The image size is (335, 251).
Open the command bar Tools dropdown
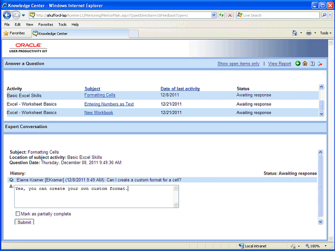pyautogui.click(x=326, y=33)
